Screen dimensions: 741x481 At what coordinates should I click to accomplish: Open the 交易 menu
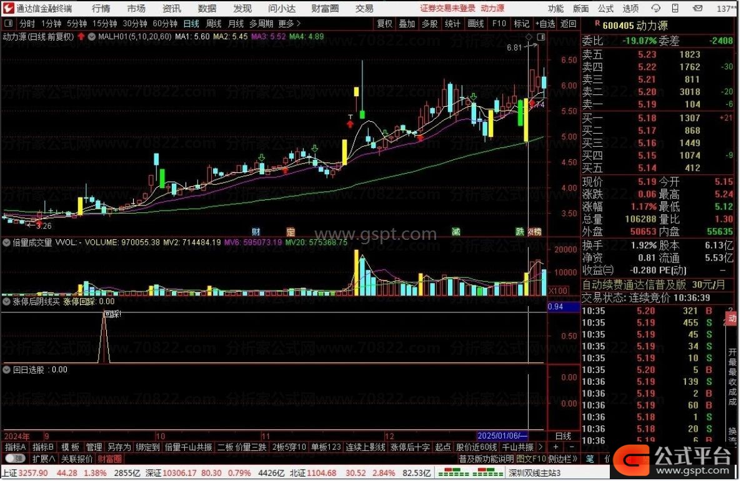click(364, 9)
